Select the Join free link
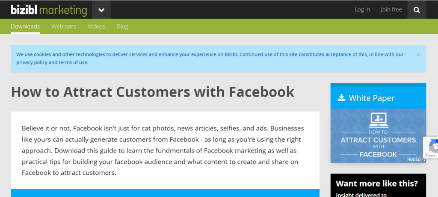The width and height of the screenshot is (438, 197). (x=391, y=9)
